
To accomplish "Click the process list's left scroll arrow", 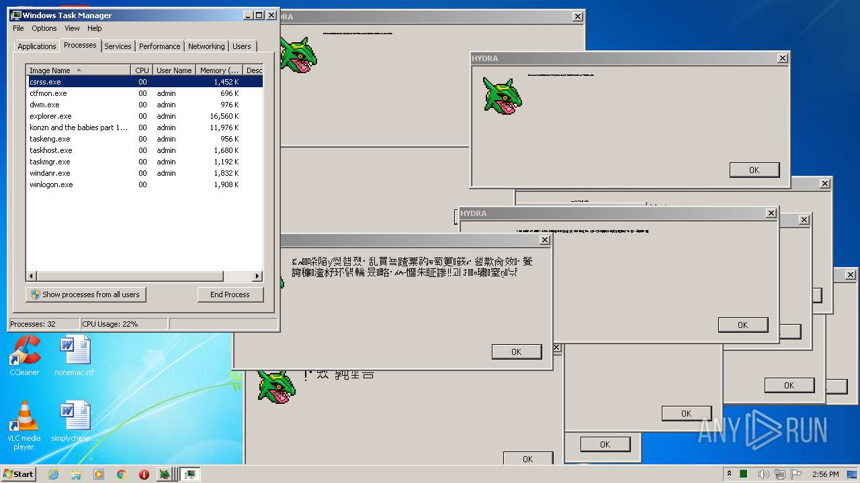I will click(32, 276).
